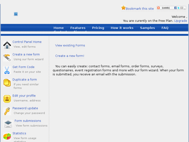Click the bookmark star icon
This screenshot has height=142, width=189.
click(x=123, y=8)
